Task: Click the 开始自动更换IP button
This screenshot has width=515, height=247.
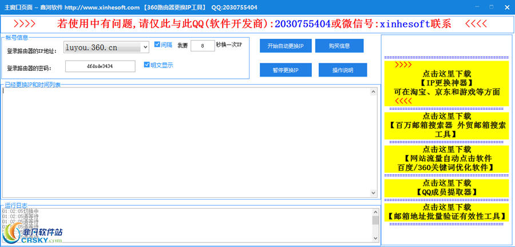Action: 285,46
